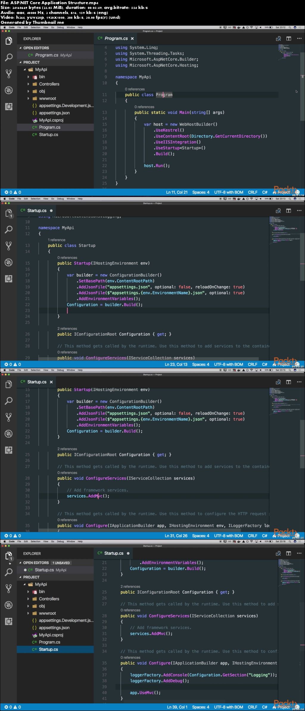
Task: Click errors and warnings count in Sat 20:12 frame
Action: click(x=13, y=192)
